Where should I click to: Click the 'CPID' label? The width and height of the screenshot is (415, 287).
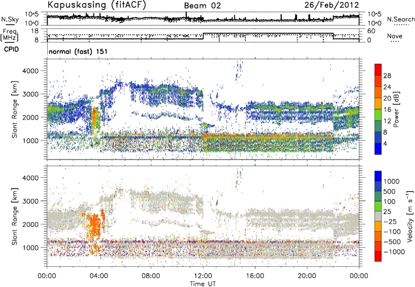[x=11, y=49]
